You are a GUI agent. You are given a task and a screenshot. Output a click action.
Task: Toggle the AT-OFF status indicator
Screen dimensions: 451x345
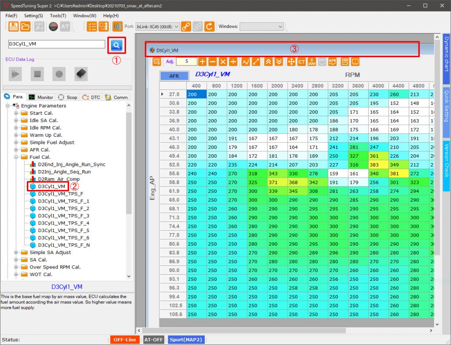point(154,340)
